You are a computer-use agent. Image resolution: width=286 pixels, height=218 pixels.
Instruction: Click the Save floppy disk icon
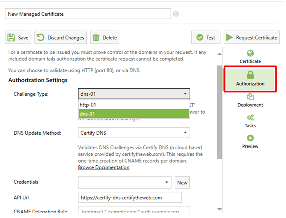click(11, 38)
